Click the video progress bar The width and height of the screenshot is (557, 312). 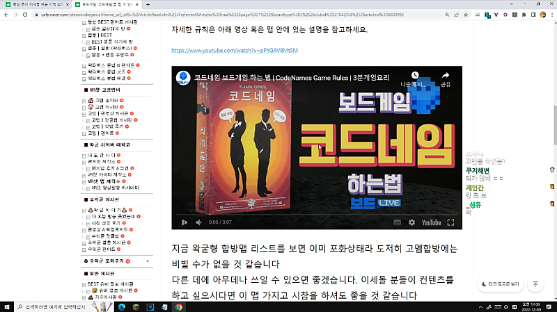[x=317, y=214]
